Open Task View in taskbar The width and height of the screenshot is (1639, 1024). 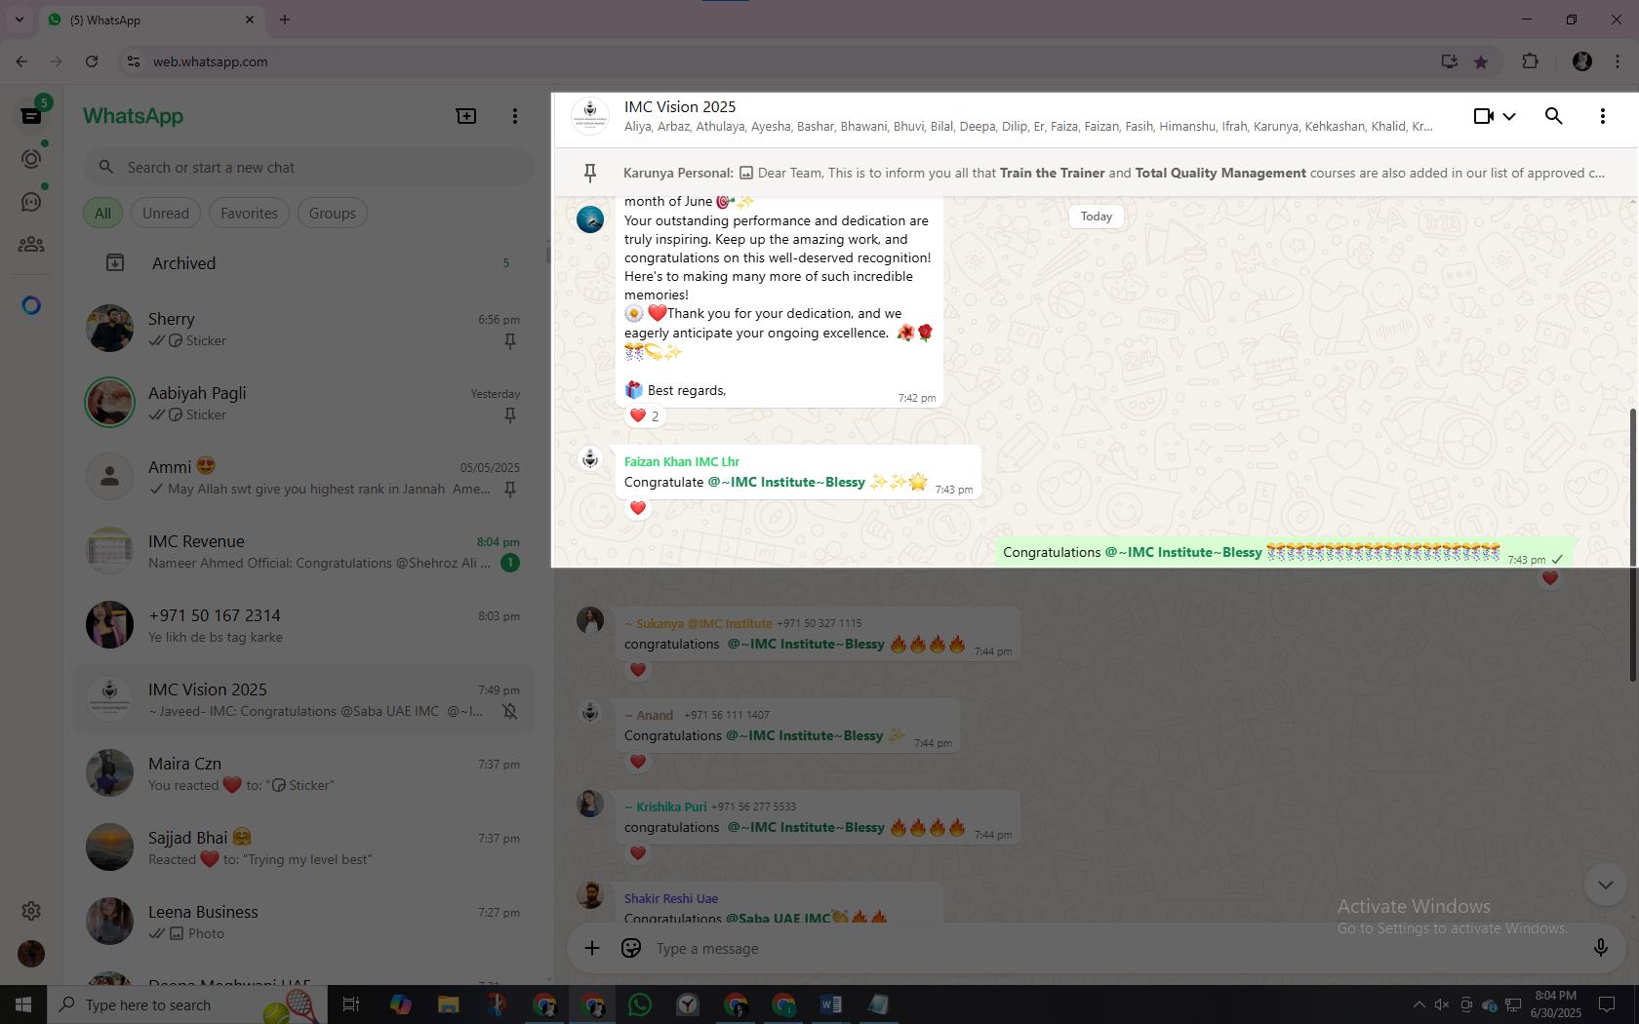[351, 1004]
